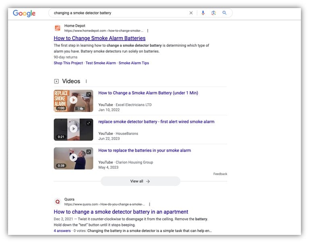Open 'How to replace the batteries in your smoke alarm'
The height and width of the screenshot is (243, 309).
tap(145, 151)
